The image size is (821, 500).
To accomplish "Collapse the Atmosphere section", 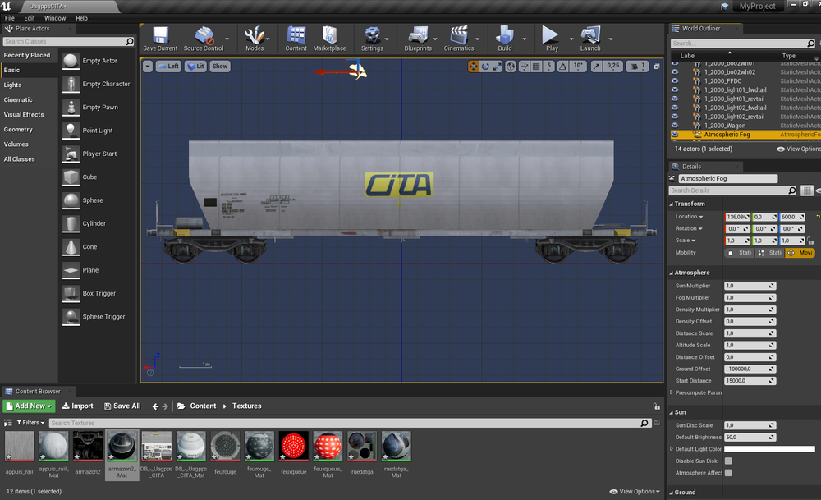I will [672, 273].
